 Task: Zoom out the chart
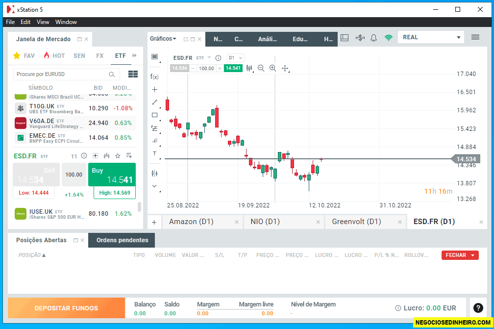pos(261,68)
